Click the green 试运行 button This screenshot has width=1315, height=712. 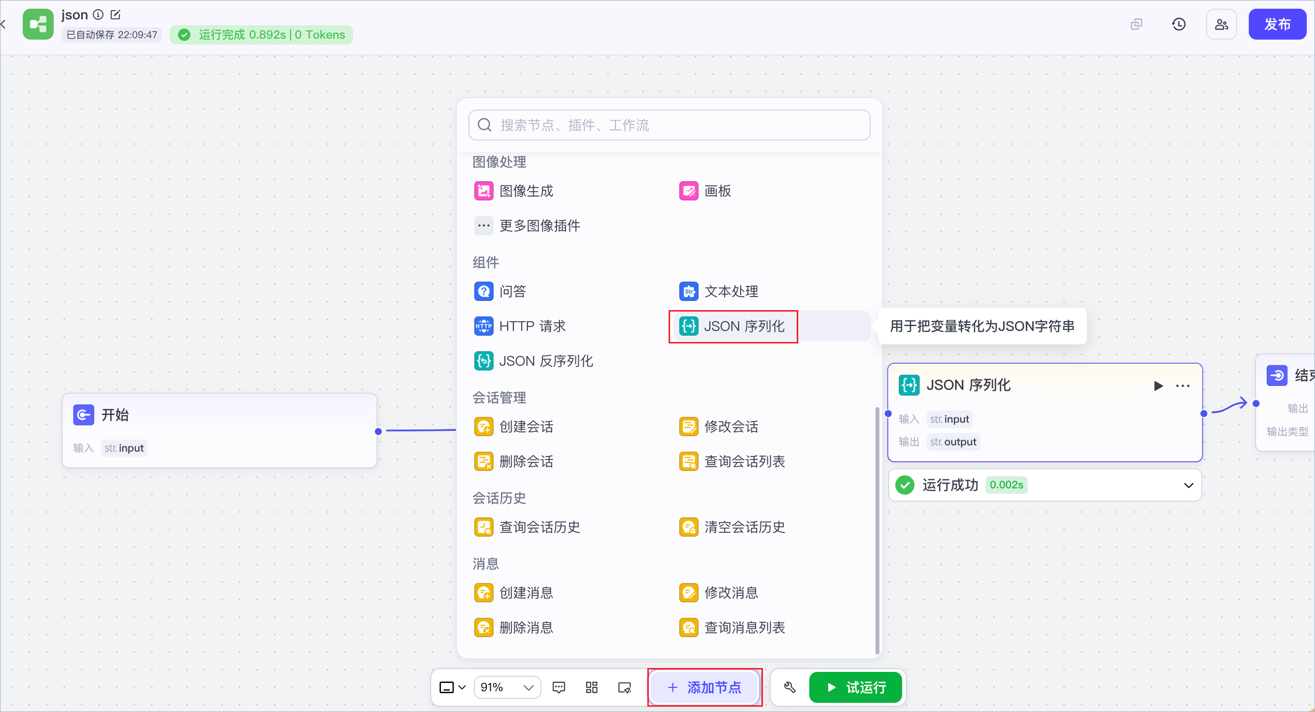[855, 687]
